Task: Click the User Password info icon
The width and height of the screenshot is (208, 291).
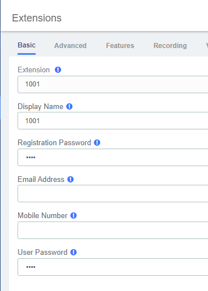Action: pos(73,253)
